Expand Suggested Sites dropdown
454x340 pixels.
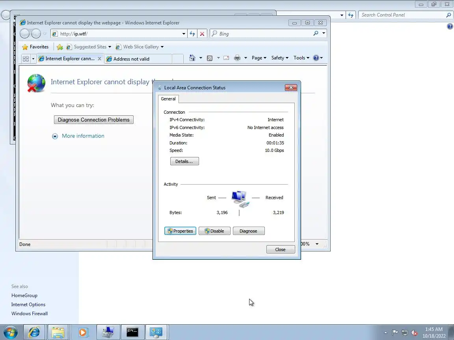pos(110,47)
